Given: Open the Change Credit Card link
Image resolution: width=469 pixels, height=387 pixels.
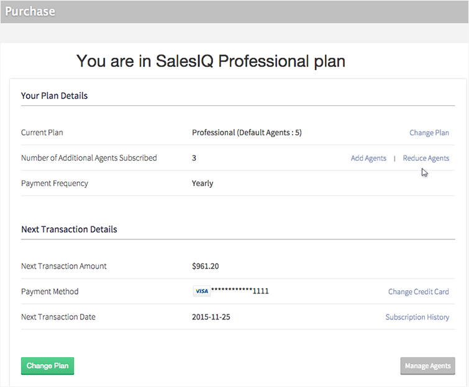Looking at the screenshot, I should click(418, 291).
